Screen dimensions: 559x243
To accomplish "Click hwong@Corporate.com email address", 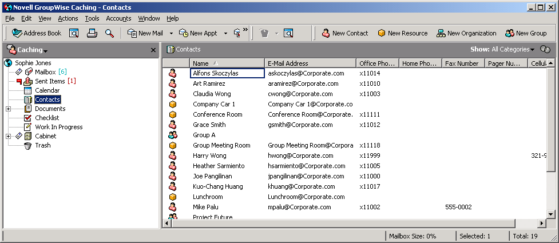I will point(300,156).
